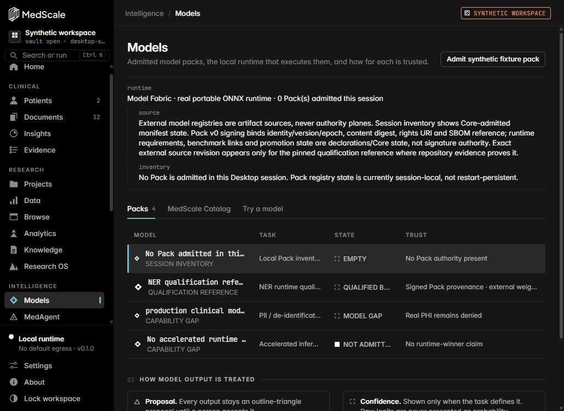The image size is (564, 411).
Task: Click the Projects folder icon
Action: pos(14,184)
